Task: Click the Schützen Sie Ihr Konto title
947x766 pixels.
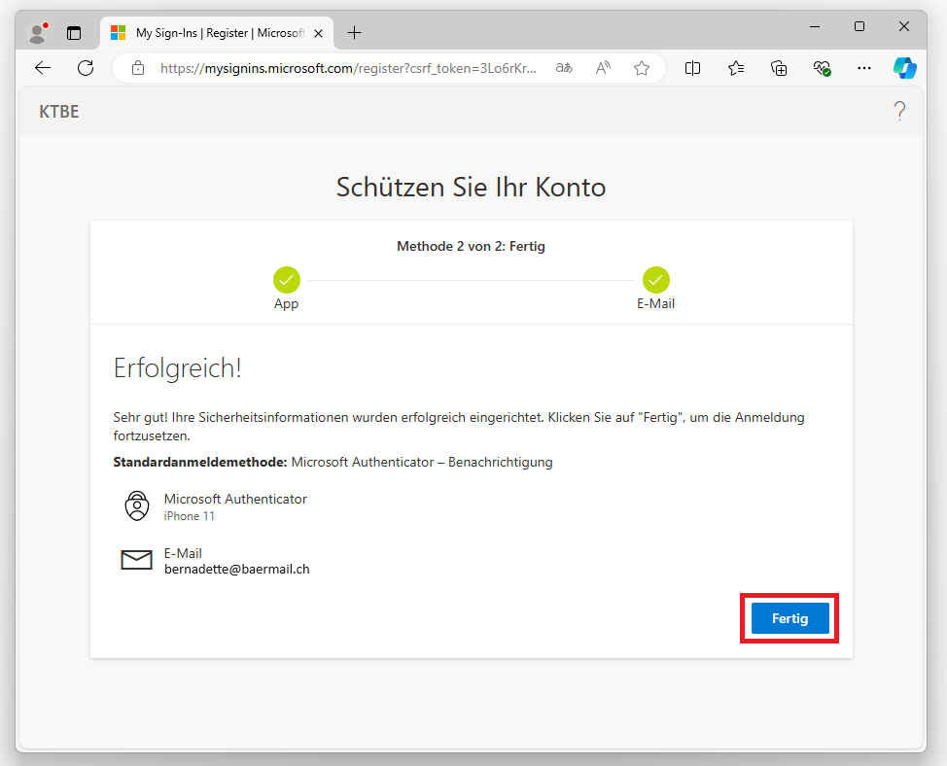Action: tap(472, 187)
